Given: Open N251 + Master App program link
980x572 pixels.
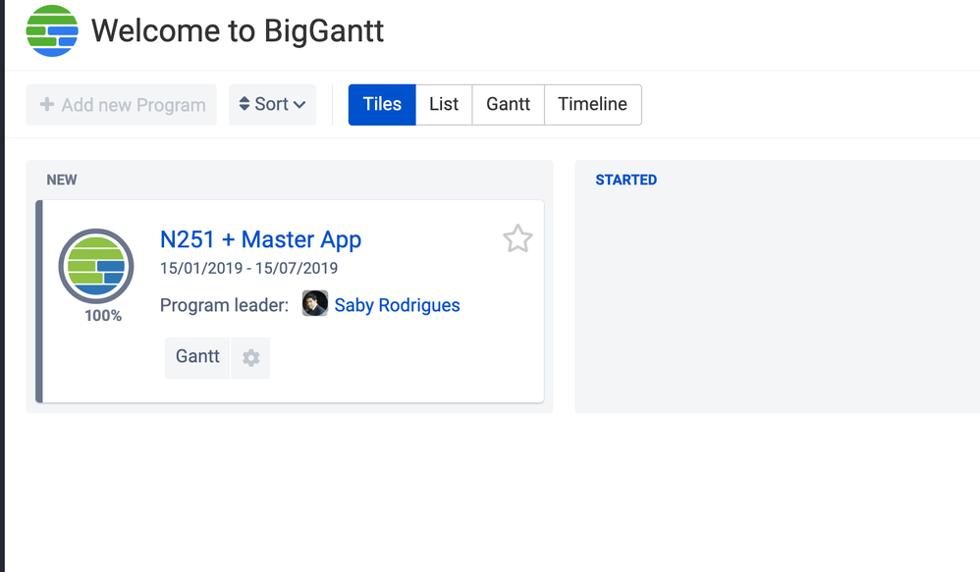Looking at the screenshot, I should 260,239.
